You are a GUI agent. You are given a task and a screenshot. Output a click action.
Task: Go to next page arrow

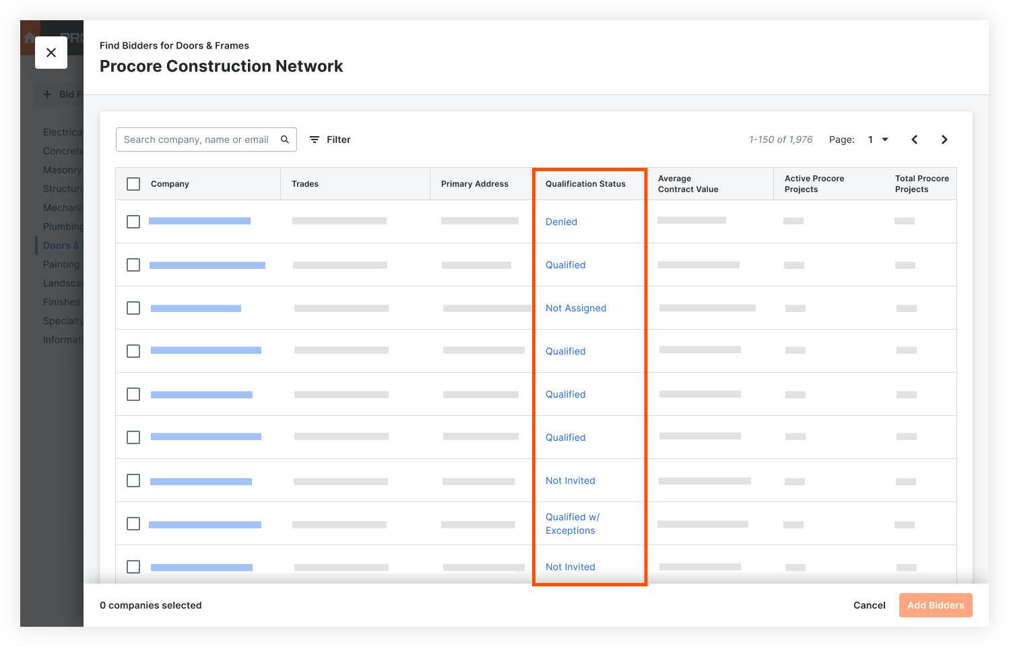tap(944, 140)
